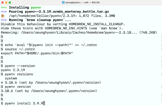Click the text '(see `man brew`)'
The height and width of the screenshot is (106, 162).
tap(105, 28)
